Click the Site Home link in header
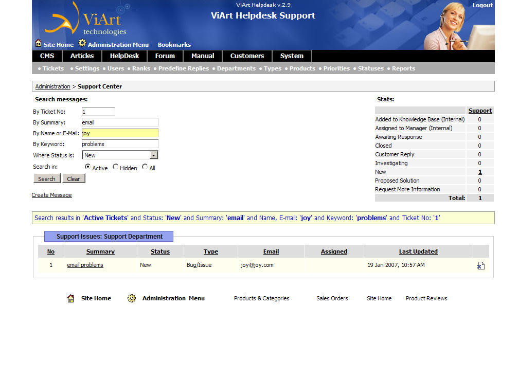 (59, 45)
